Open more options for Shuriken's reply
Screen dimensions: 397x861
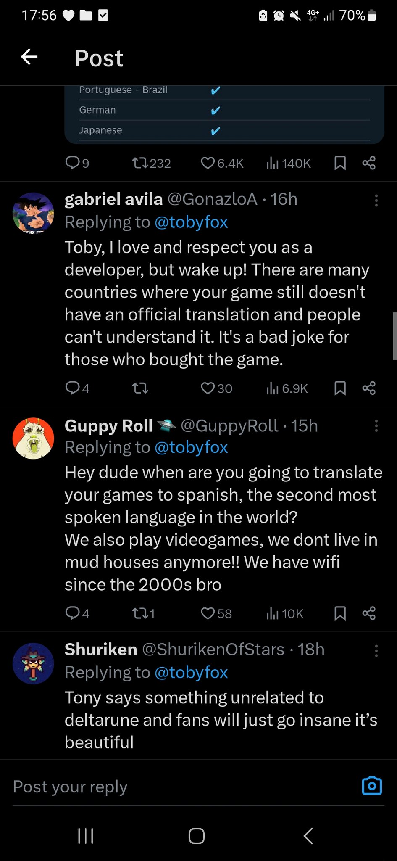[376, 651]
